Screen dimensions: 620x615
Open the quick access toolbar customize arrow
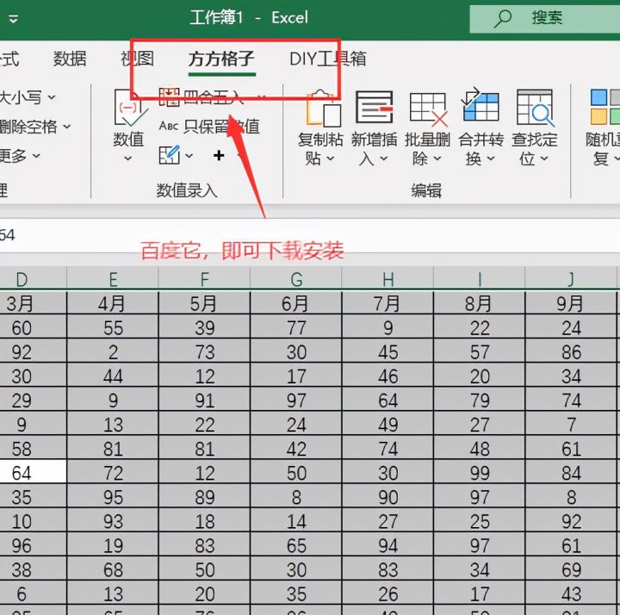point(14,19)
